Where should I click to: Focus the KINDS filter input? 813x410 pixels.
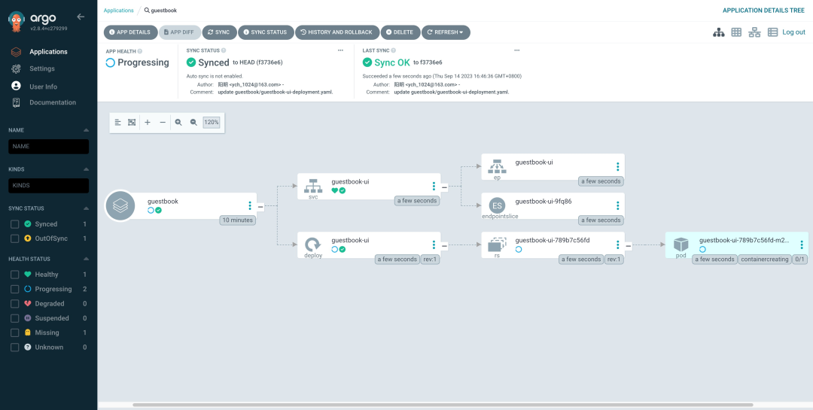tap(49, 186)
